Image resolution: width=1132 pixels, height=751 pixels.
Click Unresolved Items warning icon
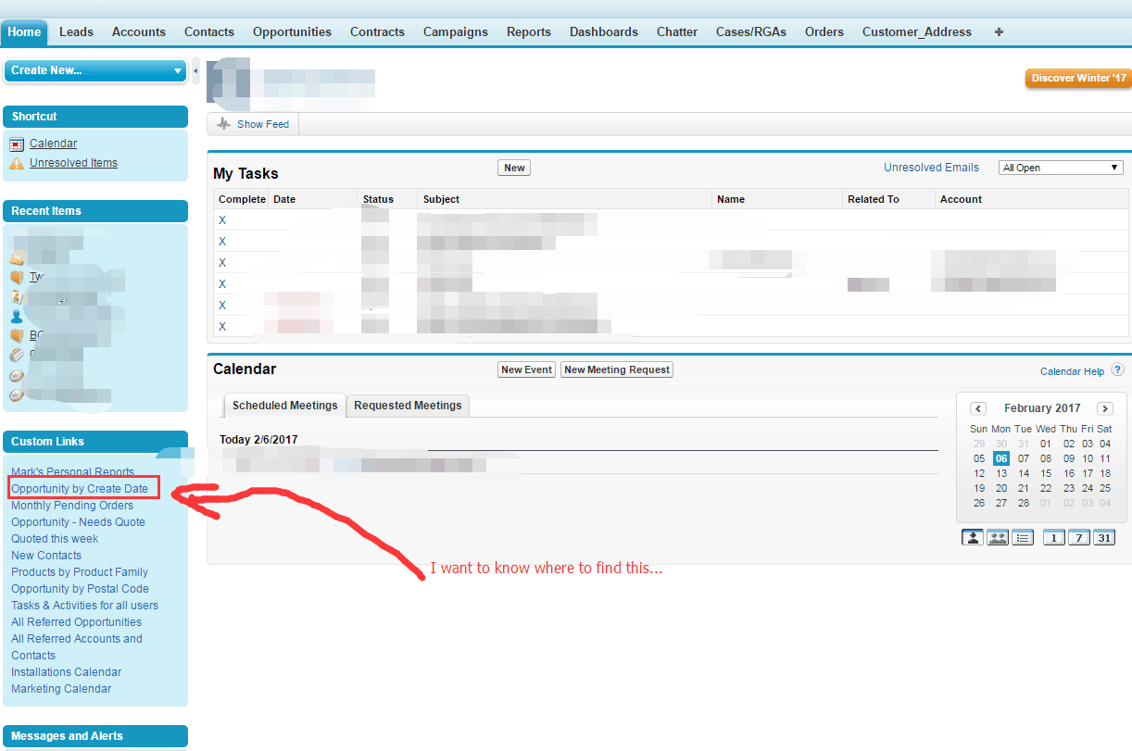click(17, 163)
